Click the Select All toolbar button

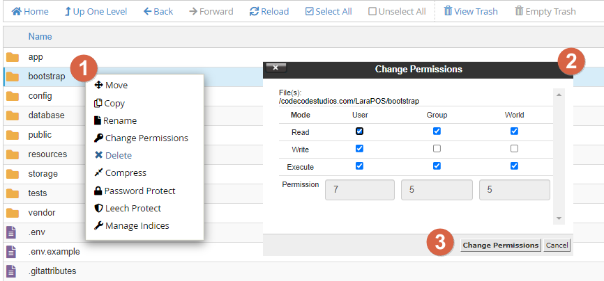coord(310,12)
